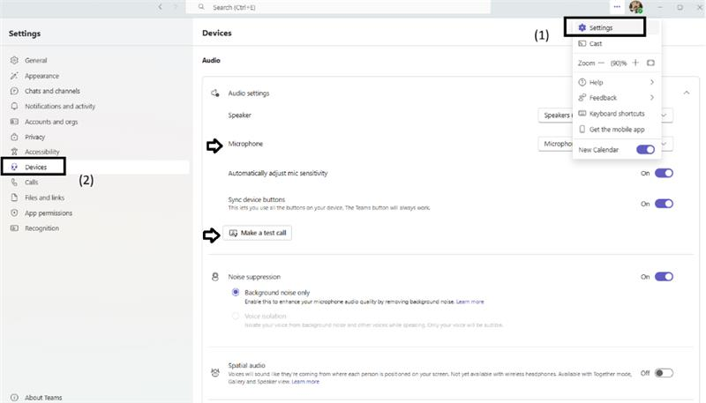
Task: Click the back navigation arrow
Action: (x=160, y=7)
